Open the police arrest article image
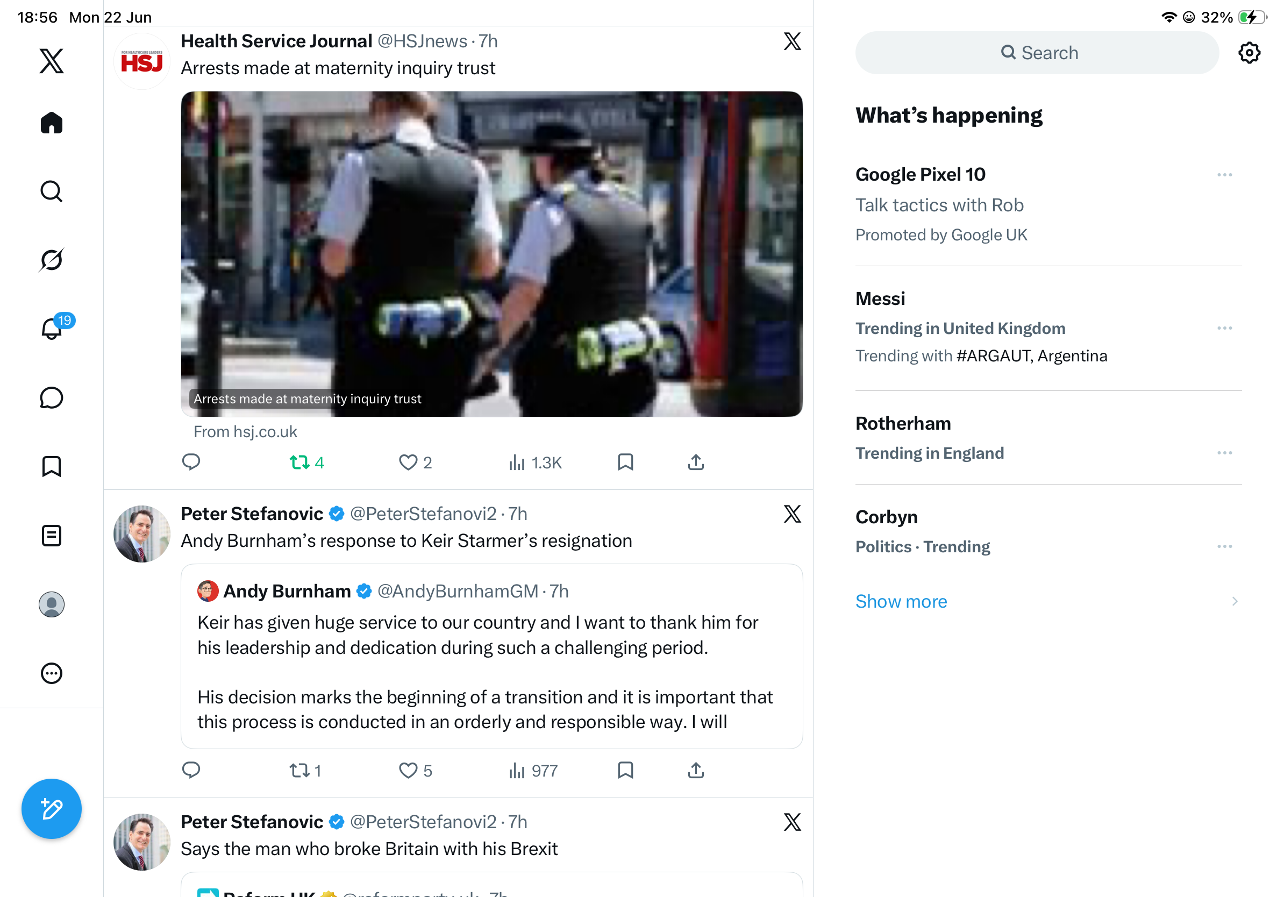 point(491,254)
